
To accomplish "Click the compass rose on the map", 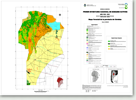I will click(60, 15).
